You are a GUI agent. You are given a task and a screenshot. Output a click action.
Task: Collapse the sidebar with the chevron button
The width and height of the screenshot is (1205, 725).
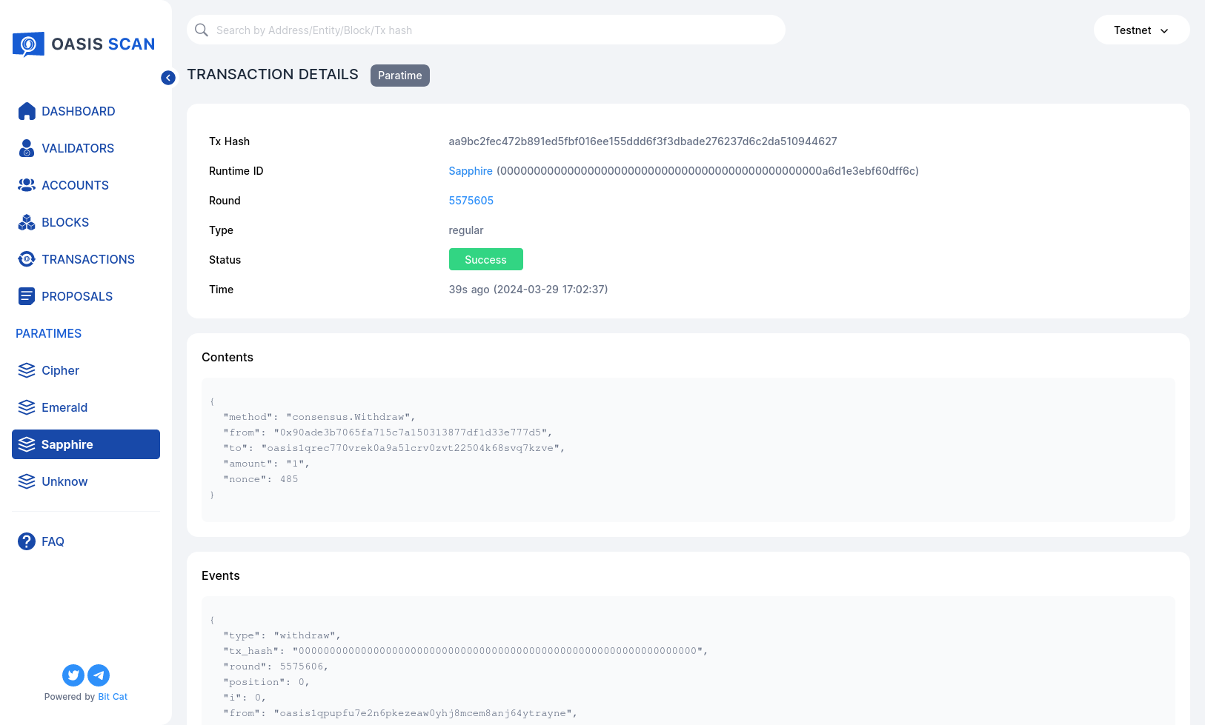(168, 77)
